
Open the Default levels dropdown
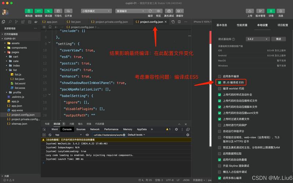click(x=136, y=135)
